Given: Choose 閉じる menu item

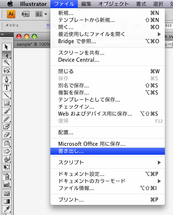Looking at the screenshot, I should tap(107, 71).
